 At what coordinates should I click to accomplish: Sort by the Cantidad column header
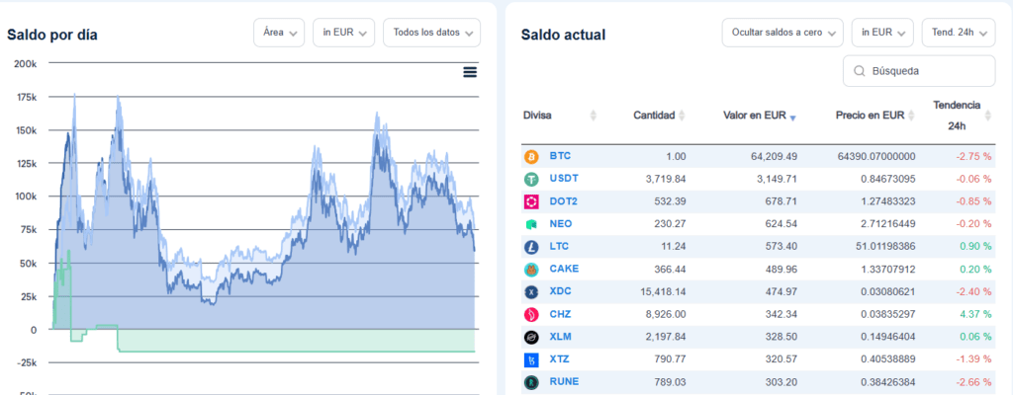[659, 116]
